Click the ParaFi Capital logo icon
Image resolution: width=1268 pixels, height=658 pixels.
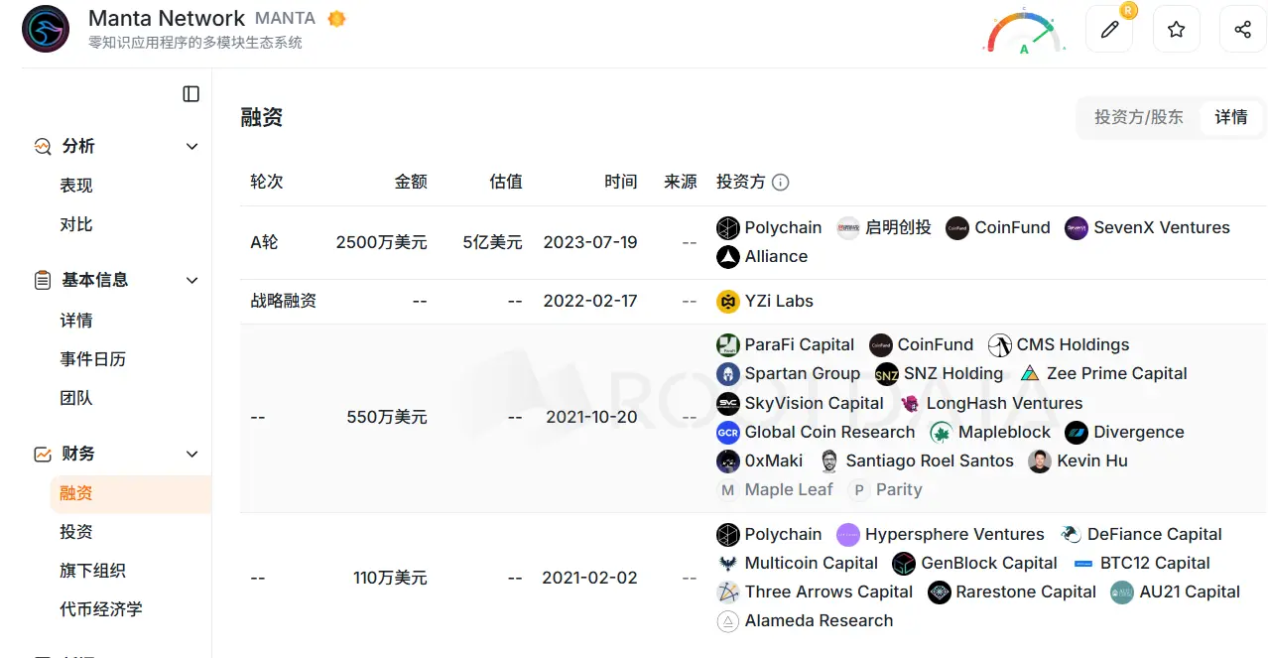point(728,344)
